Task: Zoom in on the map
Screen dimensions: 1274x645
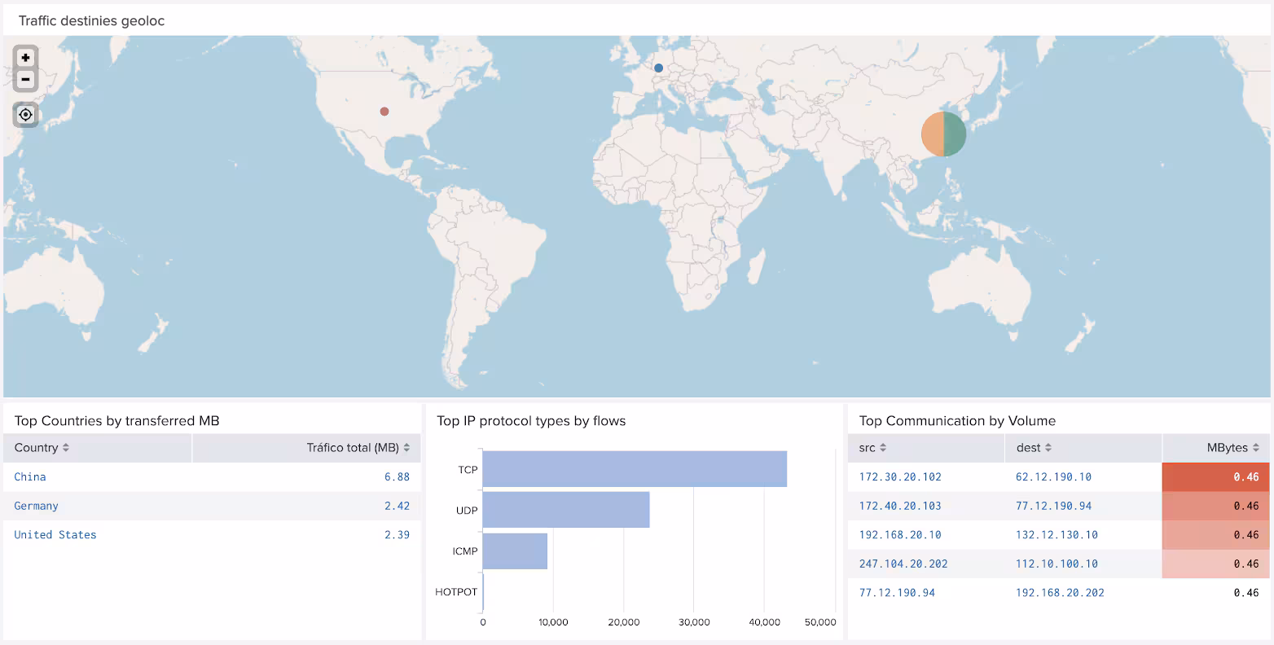Action: pos(26,58)
